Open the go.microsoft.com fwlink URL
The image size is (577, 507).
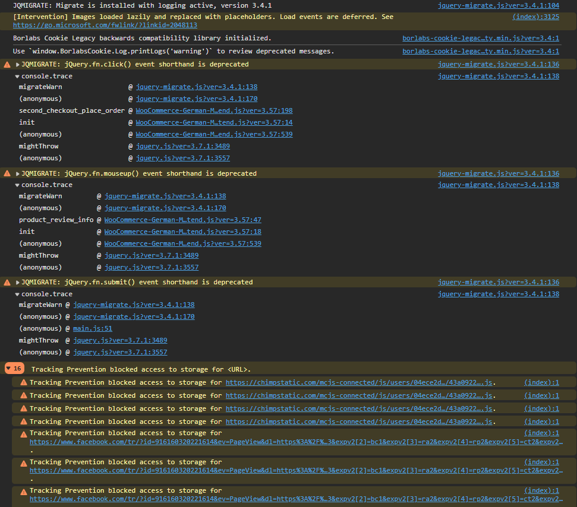coord(105,26)
